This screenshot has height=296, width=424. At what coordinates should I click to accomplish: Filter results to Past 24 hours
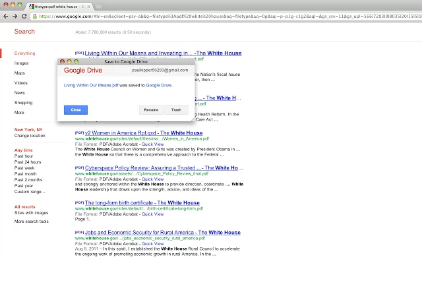point(28,162)
